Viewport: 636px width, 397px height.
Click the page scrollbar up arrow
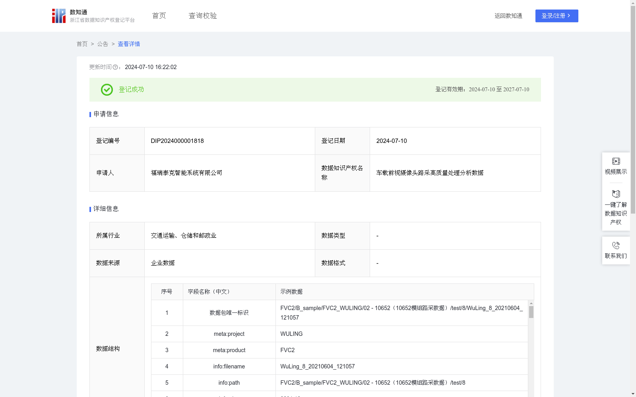click(x=633, y=3)
